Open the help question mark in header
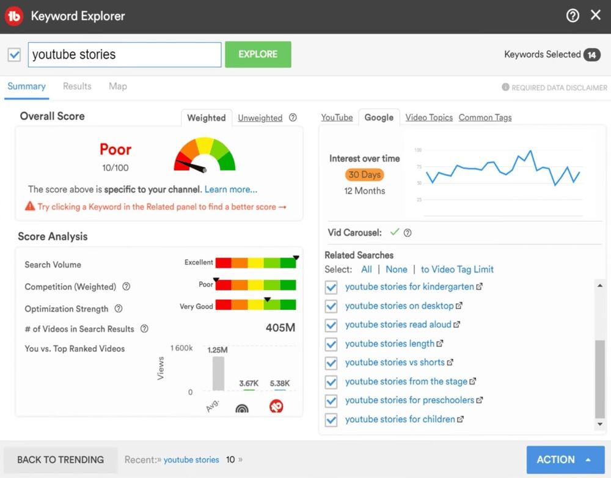The width and height of the screenshot is (611, 478). [x=573, y=16]
